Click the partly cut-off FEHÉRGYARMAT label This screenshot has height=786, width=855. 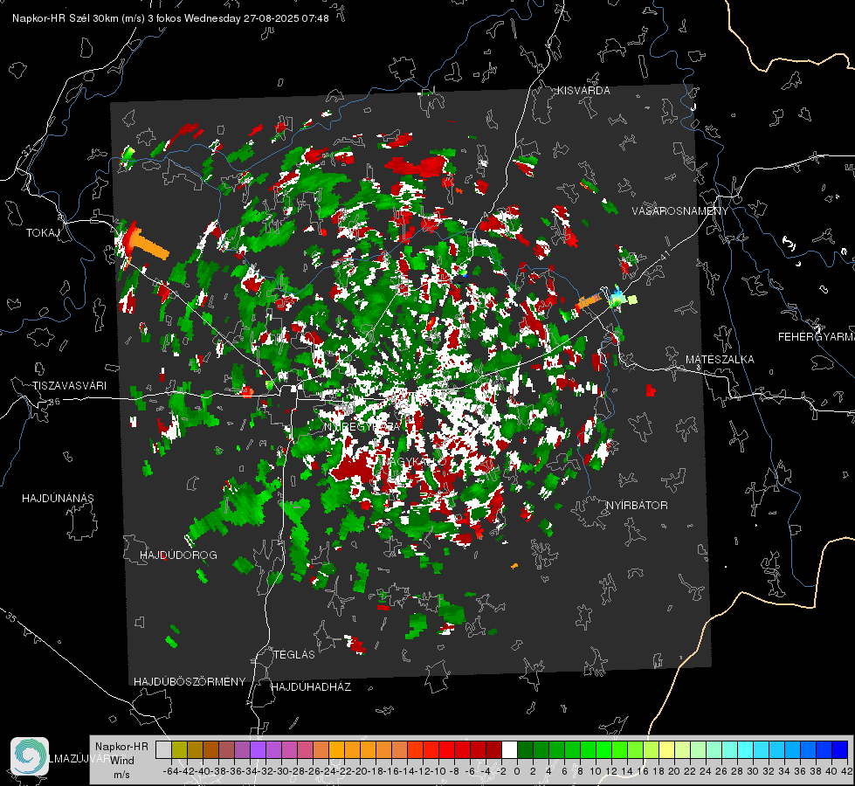tap(816, 337)
